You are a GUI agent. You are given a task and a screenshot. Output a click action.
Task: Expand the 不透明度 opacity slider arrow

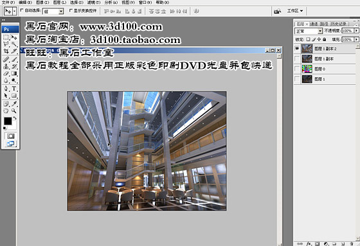point(357,31)
